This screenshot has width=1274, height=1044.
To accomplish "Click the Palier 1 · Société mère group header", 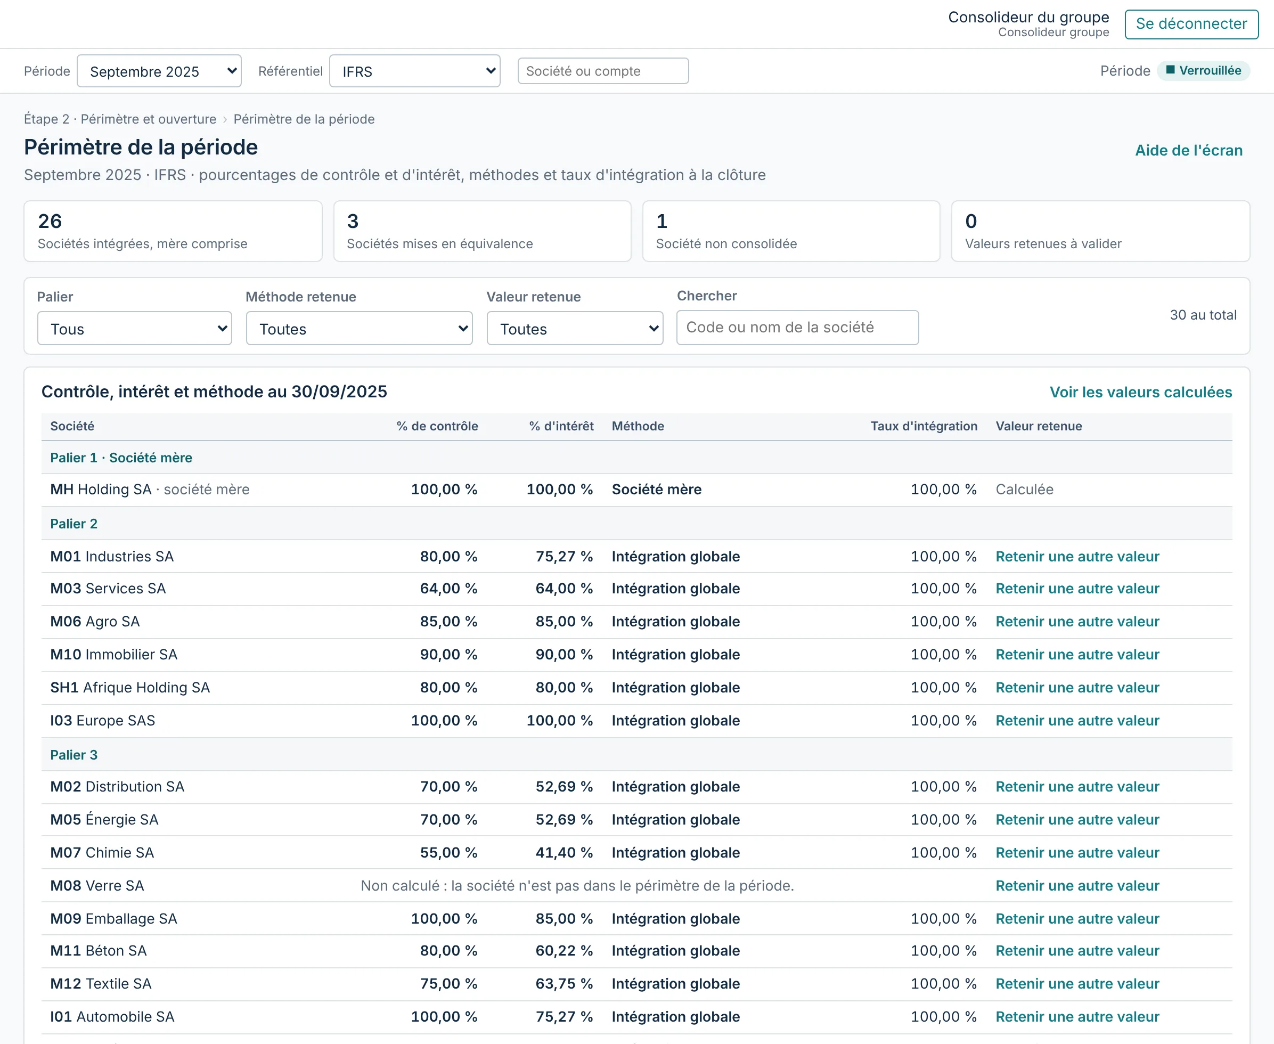I will pyautogui.click(x=636, y=458).
